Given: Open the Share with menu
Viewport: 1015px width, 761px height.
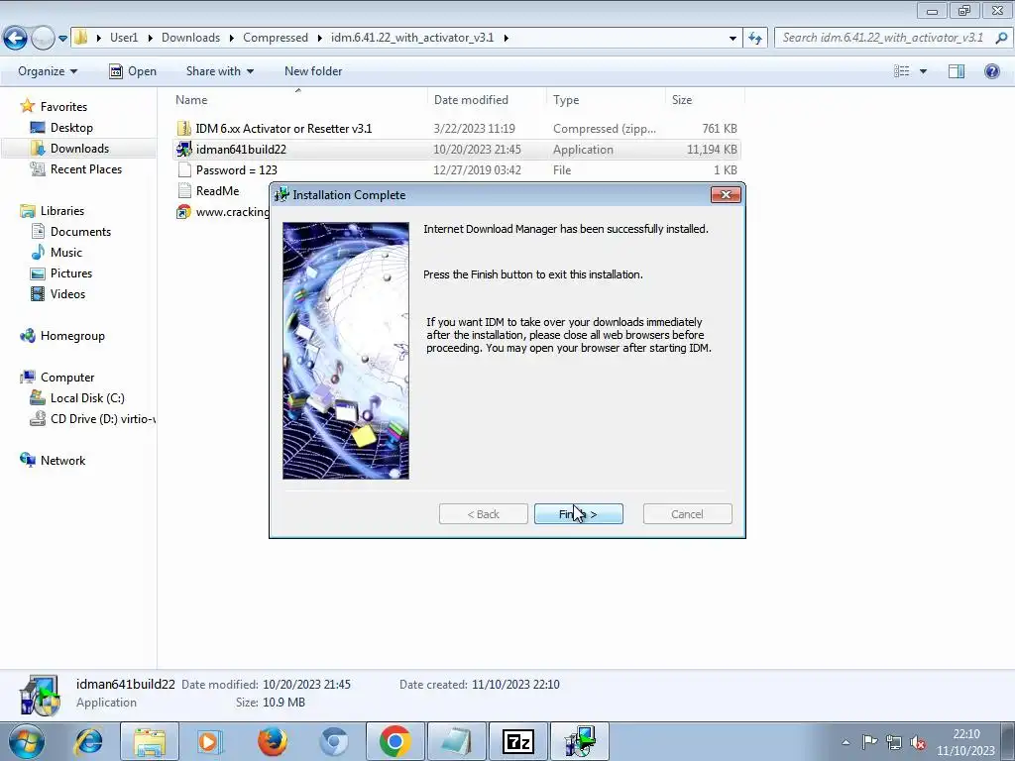Looking at the screenshot, I should 219,71.
